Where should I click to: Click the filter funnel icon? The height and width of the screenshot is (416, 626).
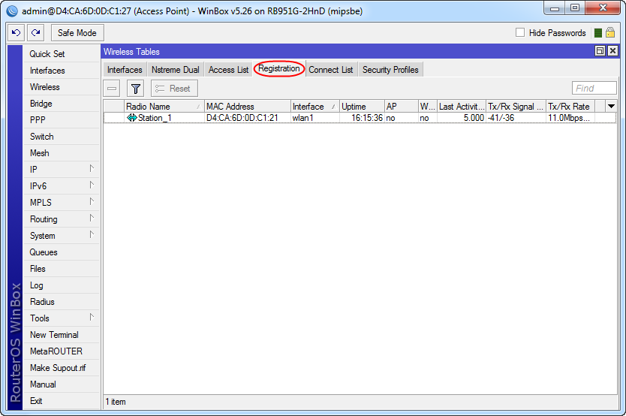135,88
